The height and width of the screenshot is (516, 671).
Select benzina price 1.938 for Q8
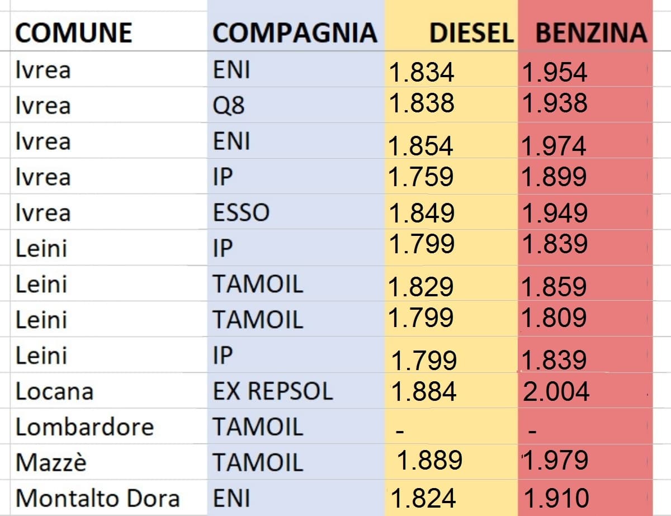[x=554, y=103]
